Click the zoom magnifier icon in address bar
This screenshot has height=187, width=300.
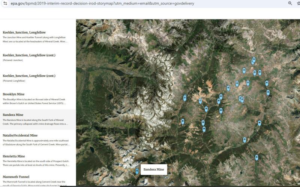[x=290, y=3]
